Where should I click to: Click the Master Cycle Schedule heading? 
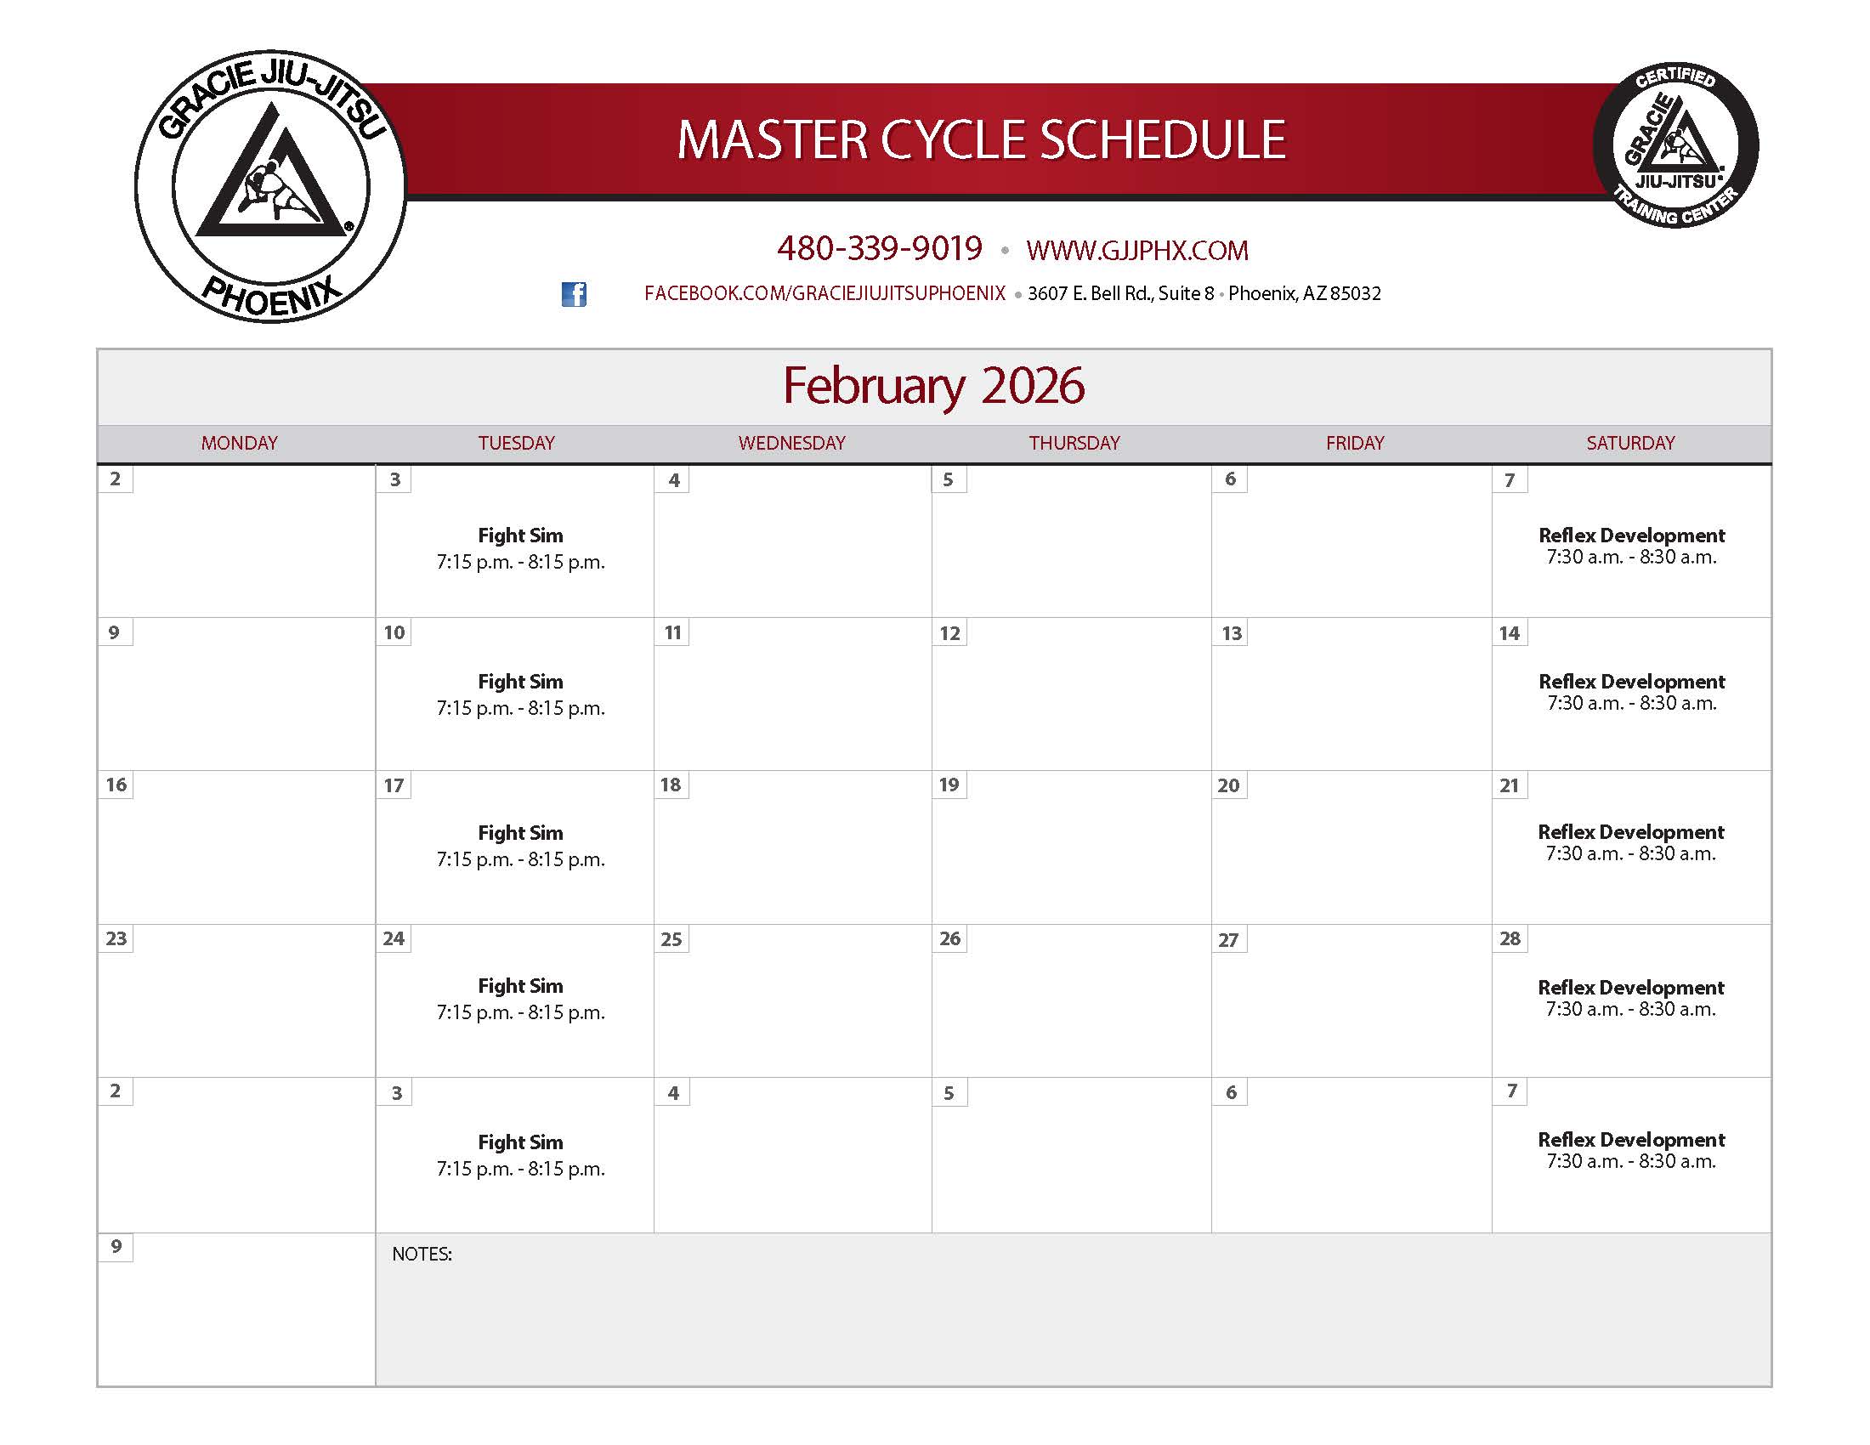pyautogui.click(x=981, y=139)
